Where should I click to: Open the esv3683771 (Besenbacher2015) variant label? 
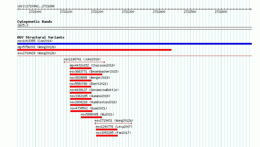94,71
